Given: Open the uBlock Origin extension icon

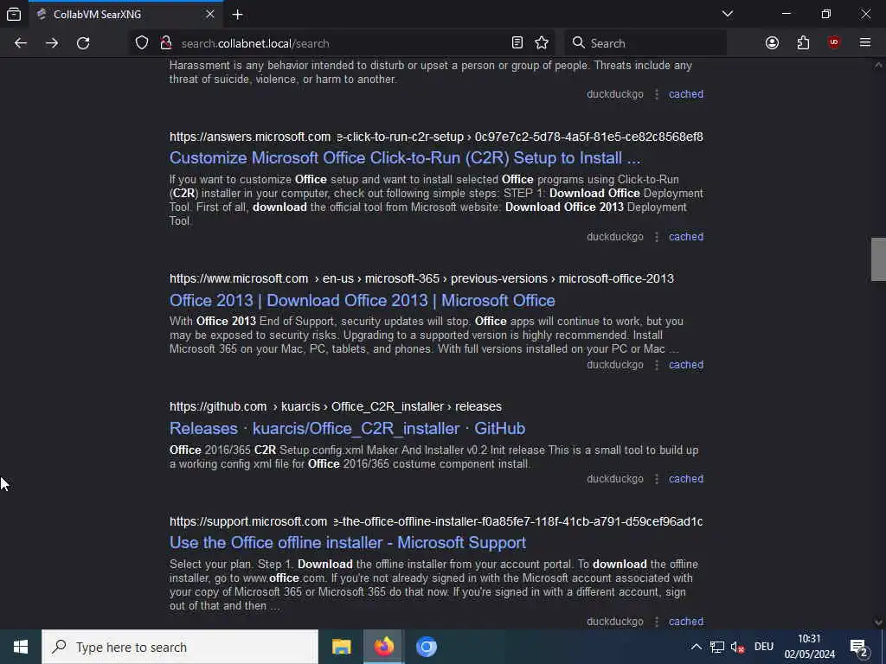Looking at the screenshot, I should [834, 43].
